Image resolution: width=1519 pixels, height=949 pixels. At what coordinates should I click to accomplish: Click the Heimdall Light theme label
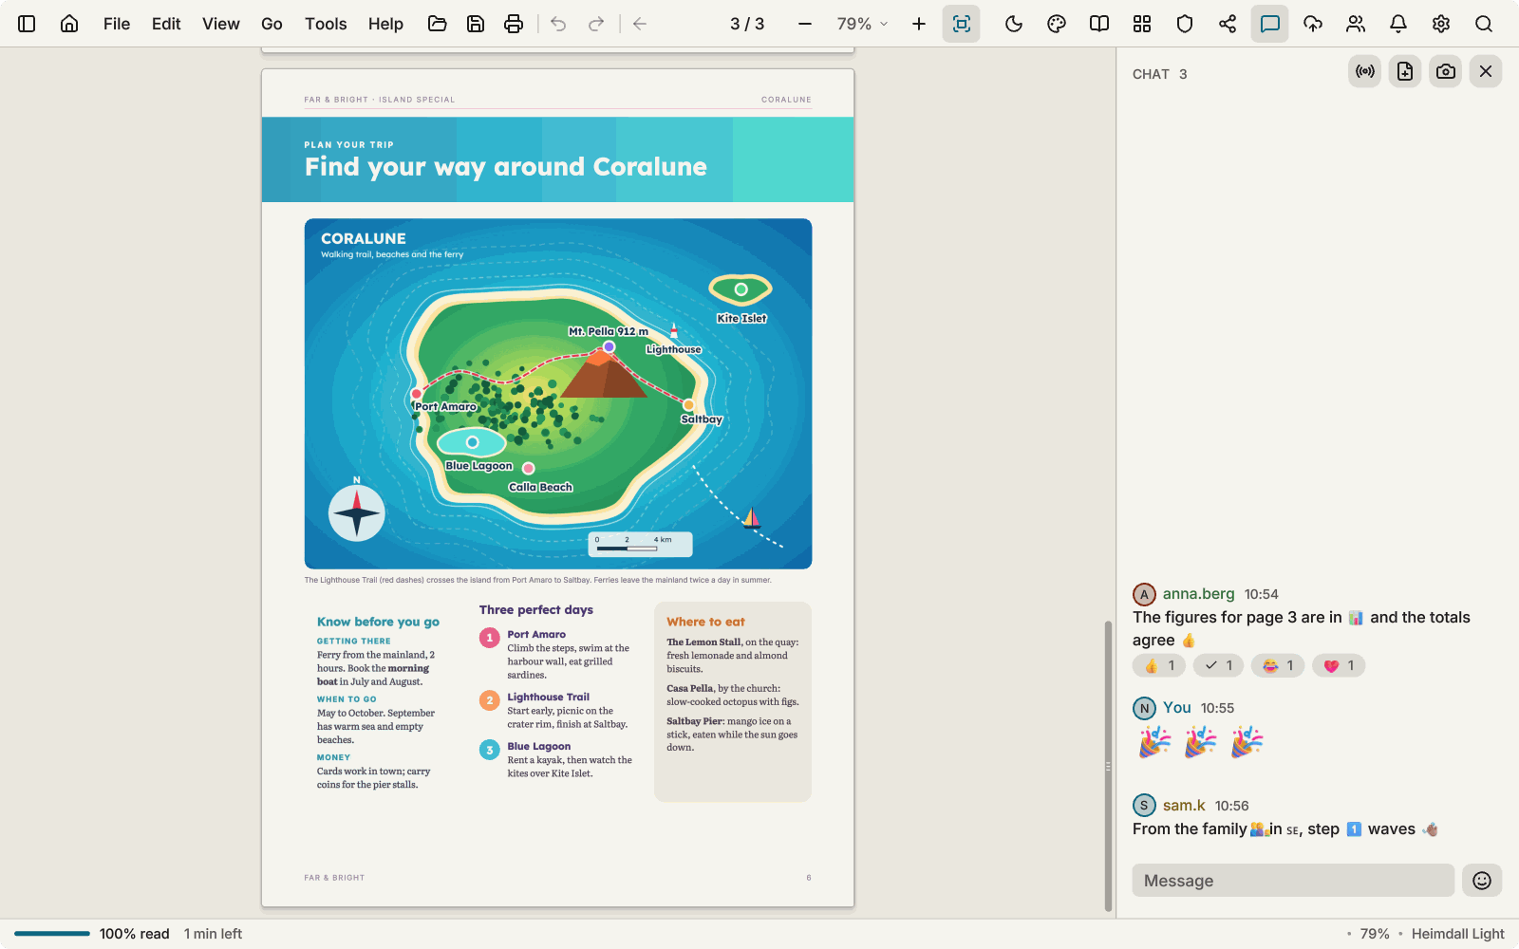pyautogui.click(x=1457, y=934)
